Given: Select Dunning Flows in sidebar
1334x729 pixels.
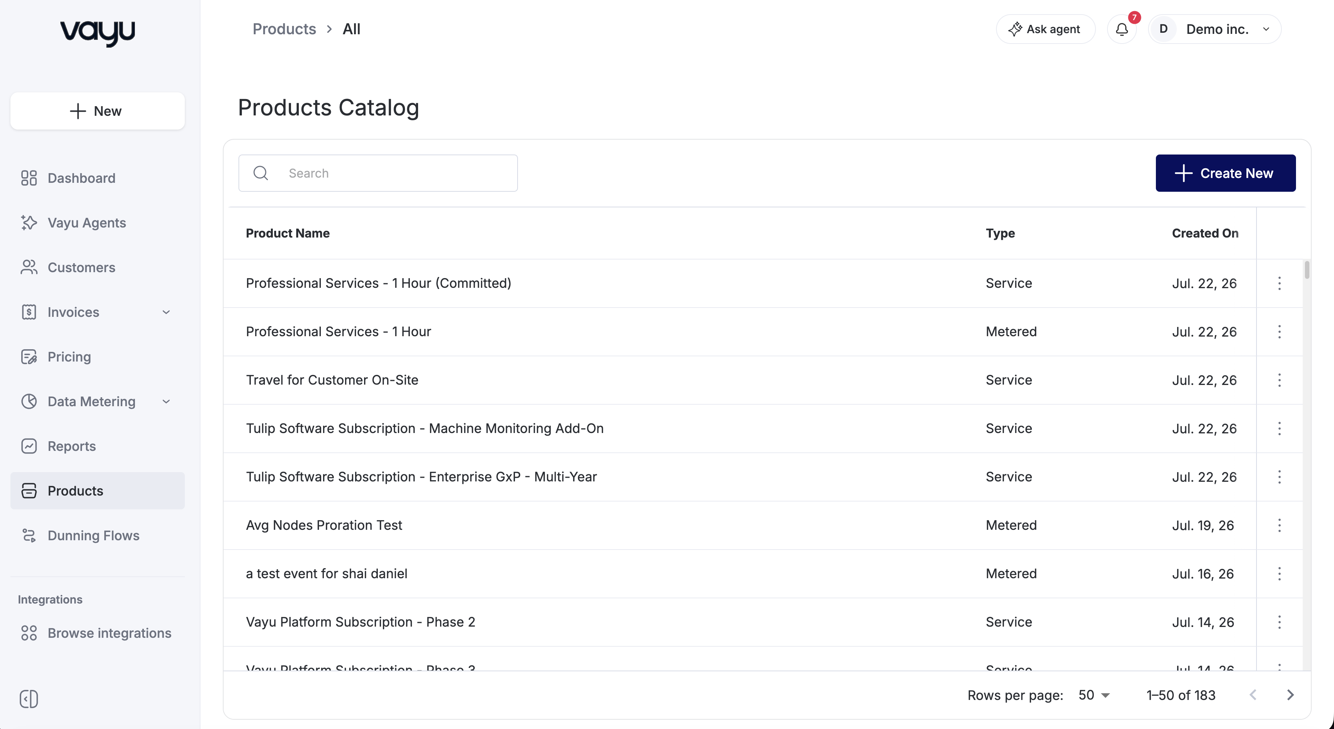Looking at the screenshot, I should [97, 535].
